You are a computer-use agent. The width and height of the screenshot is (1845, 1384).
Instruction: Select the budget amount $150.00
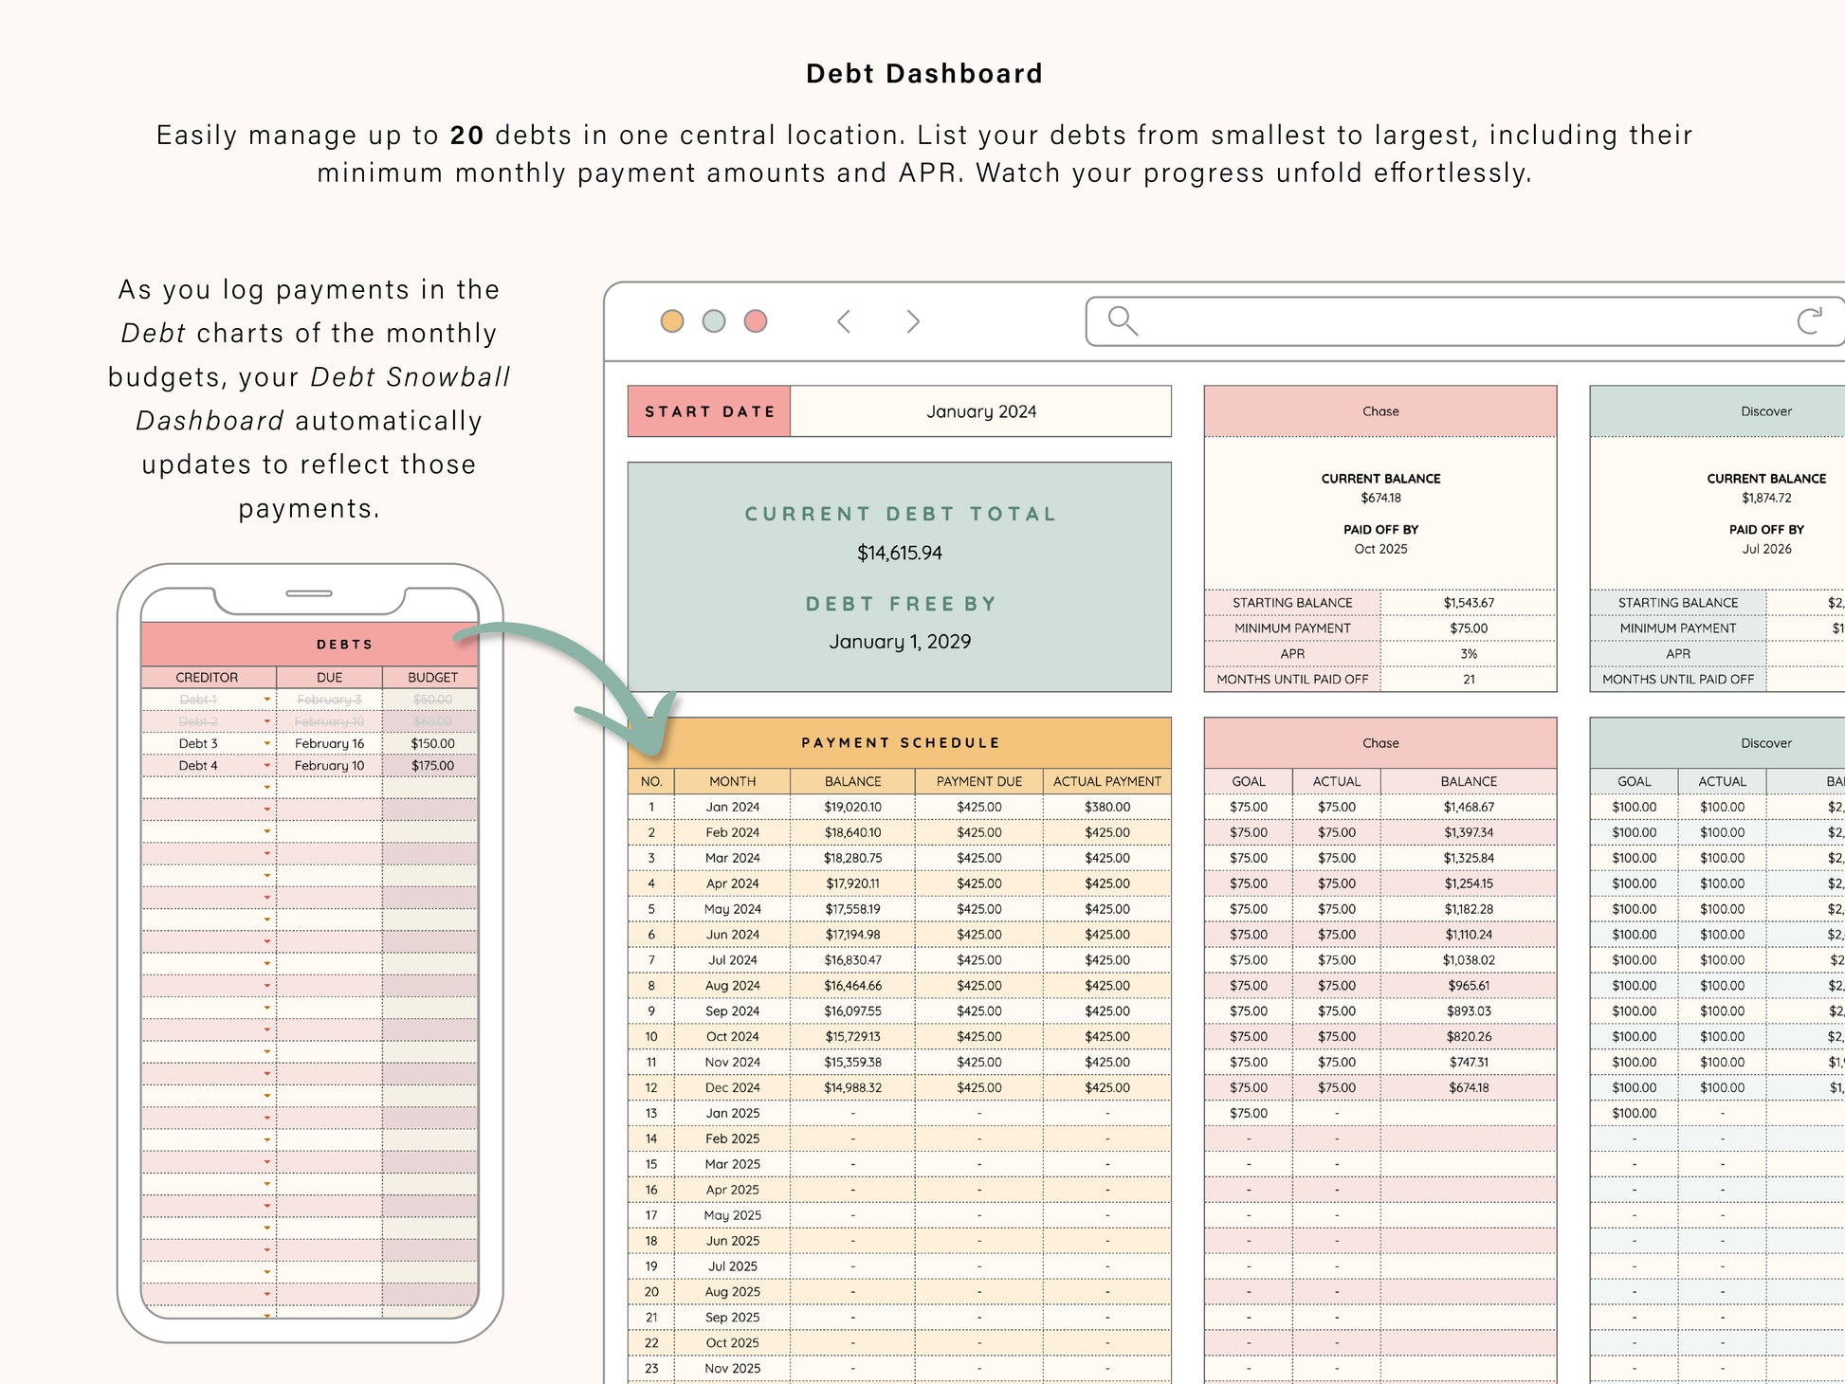(432, 744)
